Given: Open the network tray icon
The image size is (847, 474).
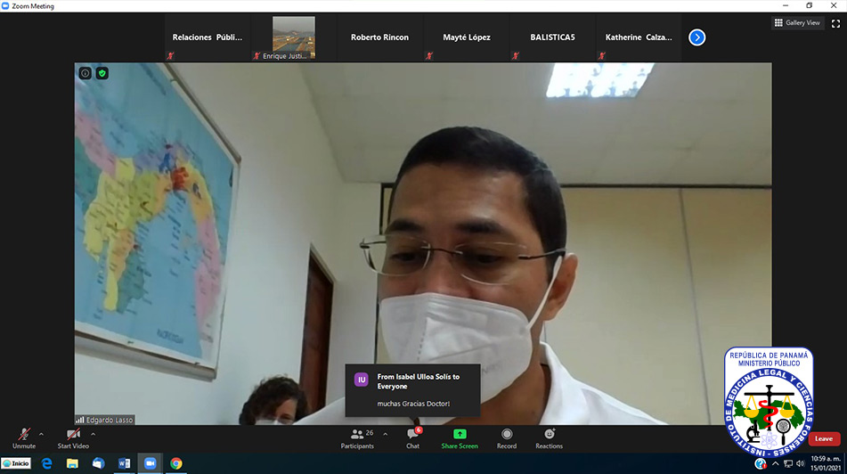Looking at the screenshot, I should [788, 463].
